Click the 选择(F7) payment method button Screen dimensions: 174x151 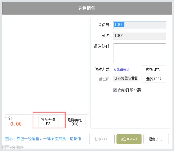[153, 69]
